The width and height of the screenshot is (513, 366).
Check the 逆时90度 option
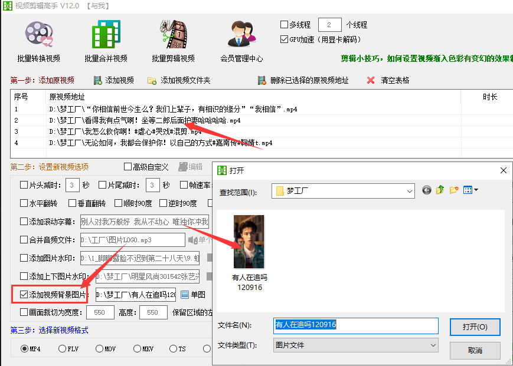(163, 203)
